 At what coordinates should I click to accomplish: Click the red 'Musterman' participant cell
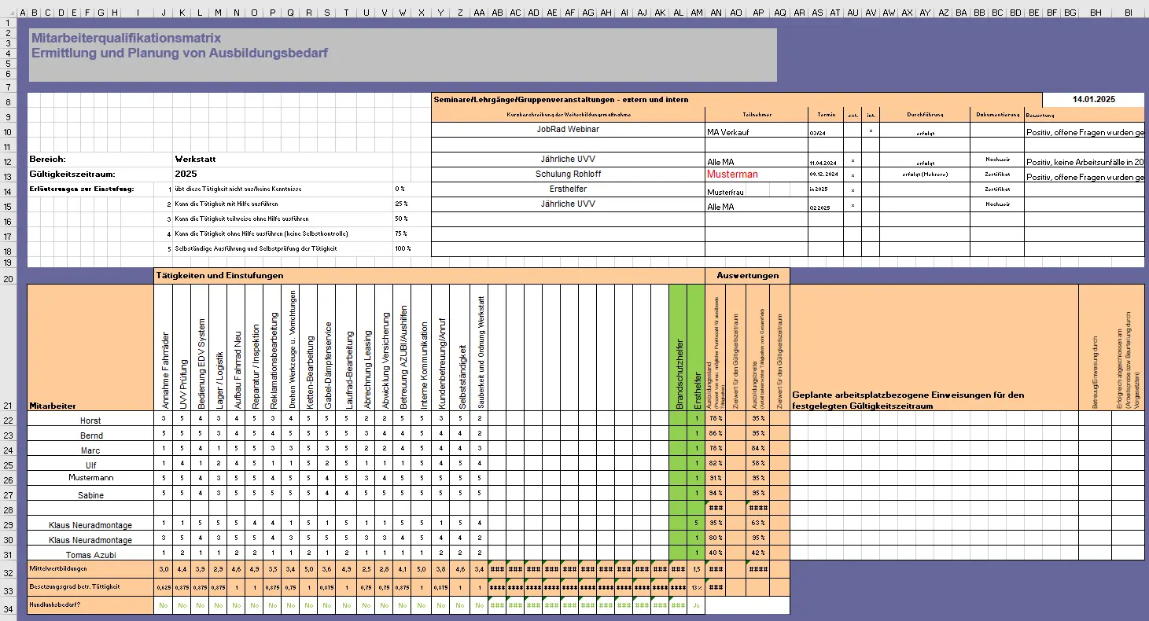pyautogui.click(x=732, y=174)
